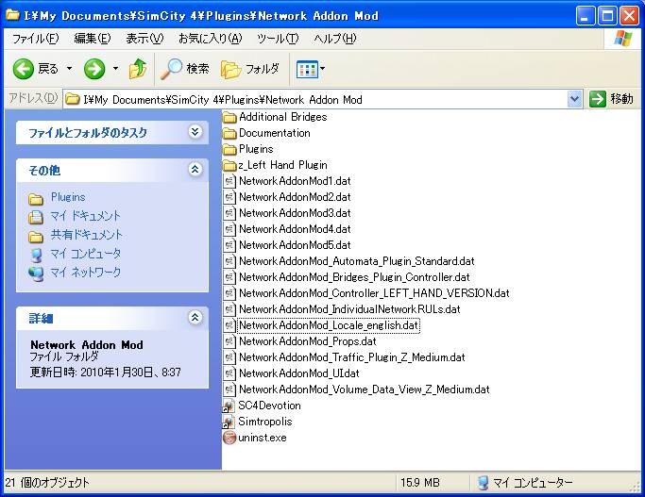Select Bridges_Plugin_Controller.dat file icon
Image resolution: width=645 pixels, height=497 pixels.
[x=229, y=277]
